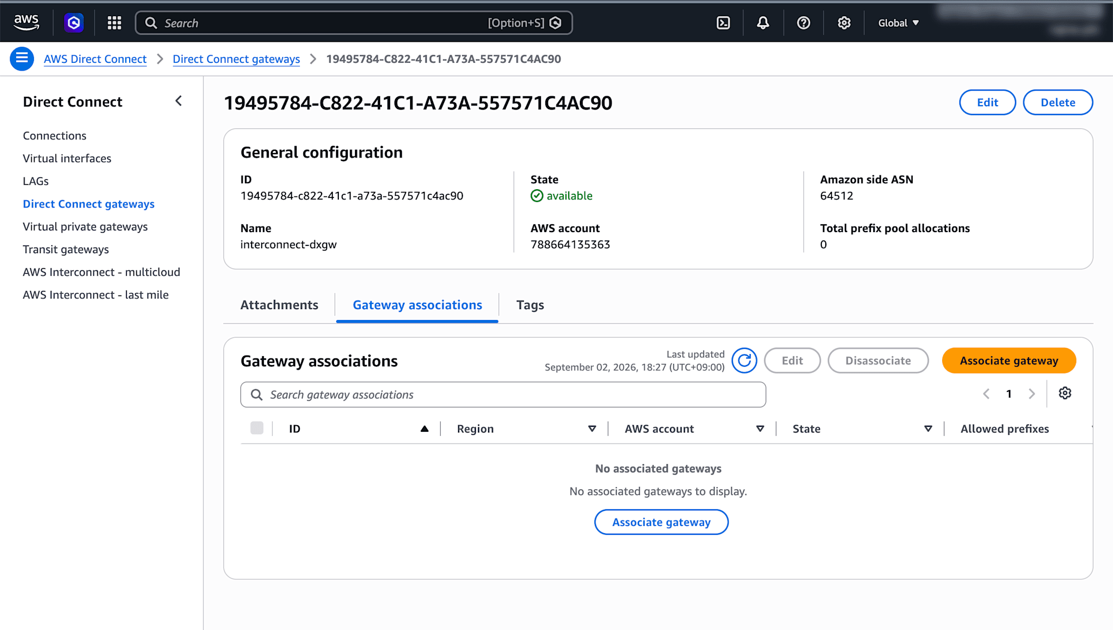
Task: Sort the AWS account column
Action: coord(760,429)
